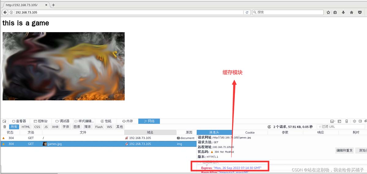Screen dimensions: 367x174
Task: Select the 网络 network tab
Action: (x=149, y=121)
